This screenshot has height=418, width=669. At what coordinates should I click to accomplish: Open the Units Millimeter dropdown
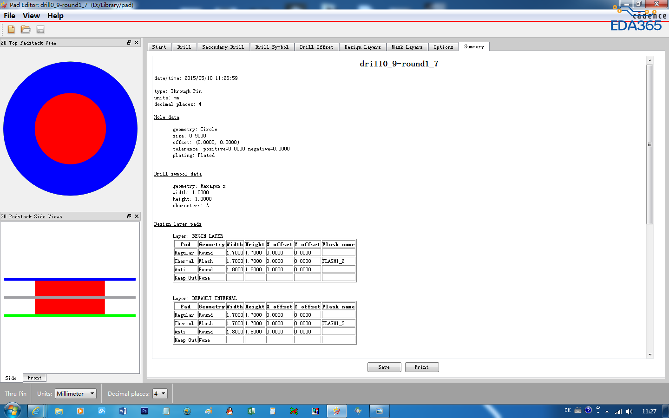[x=76, y=393]
